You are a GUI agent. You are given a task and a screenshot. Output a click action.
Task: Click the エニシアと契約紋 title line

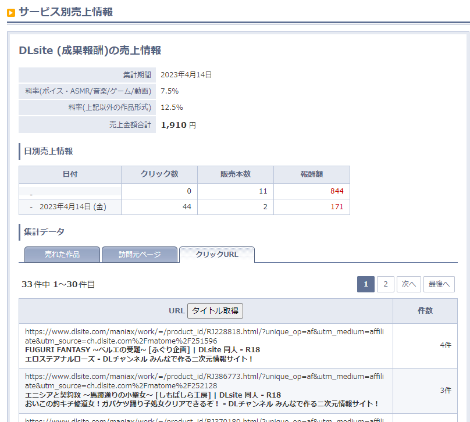pos(153,395)
